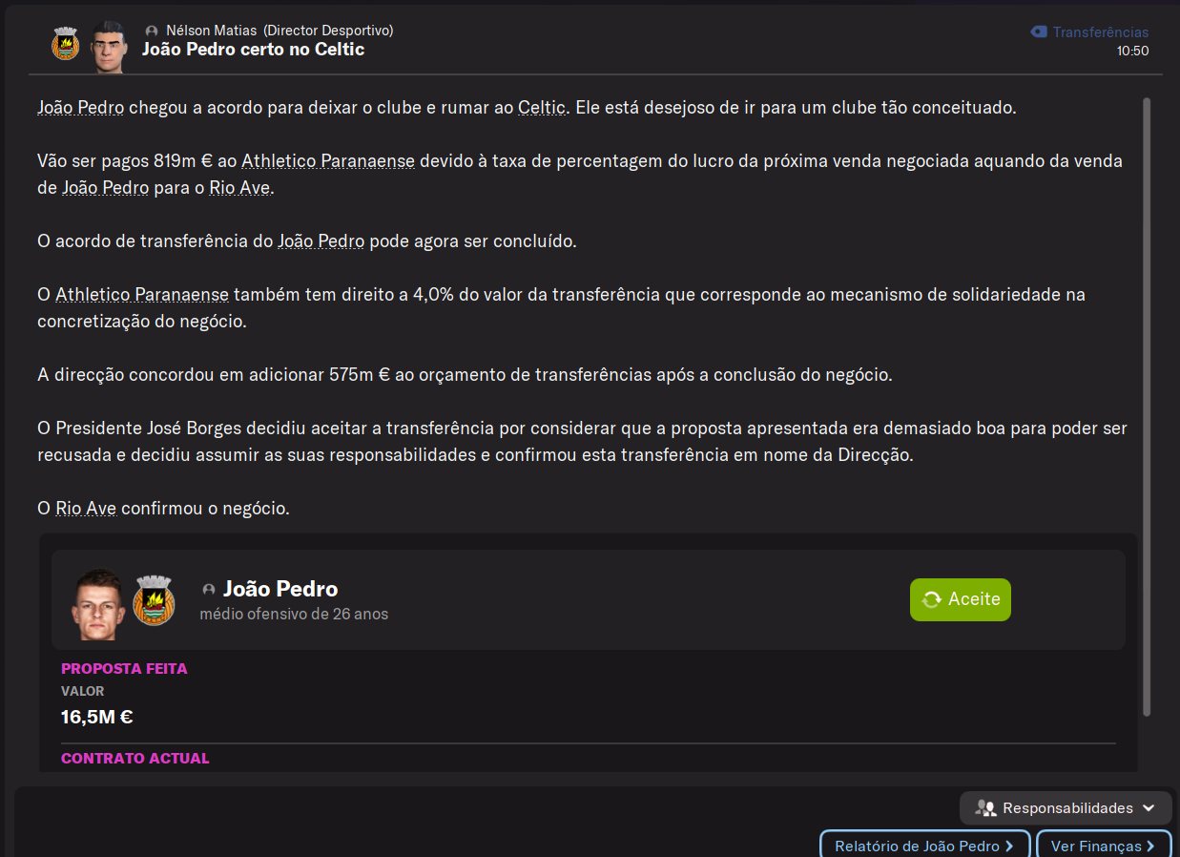The height and width of the screenshot is (857, 1180).
Task: Click the Responsabilidades people icon
Action: coord(985,808)
